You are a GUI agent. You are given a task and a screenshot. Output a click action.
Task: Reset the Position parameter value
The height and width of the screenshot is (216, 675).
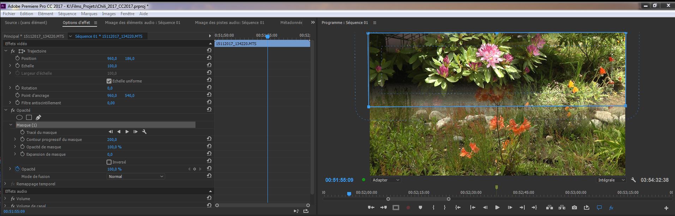(209, 58)
